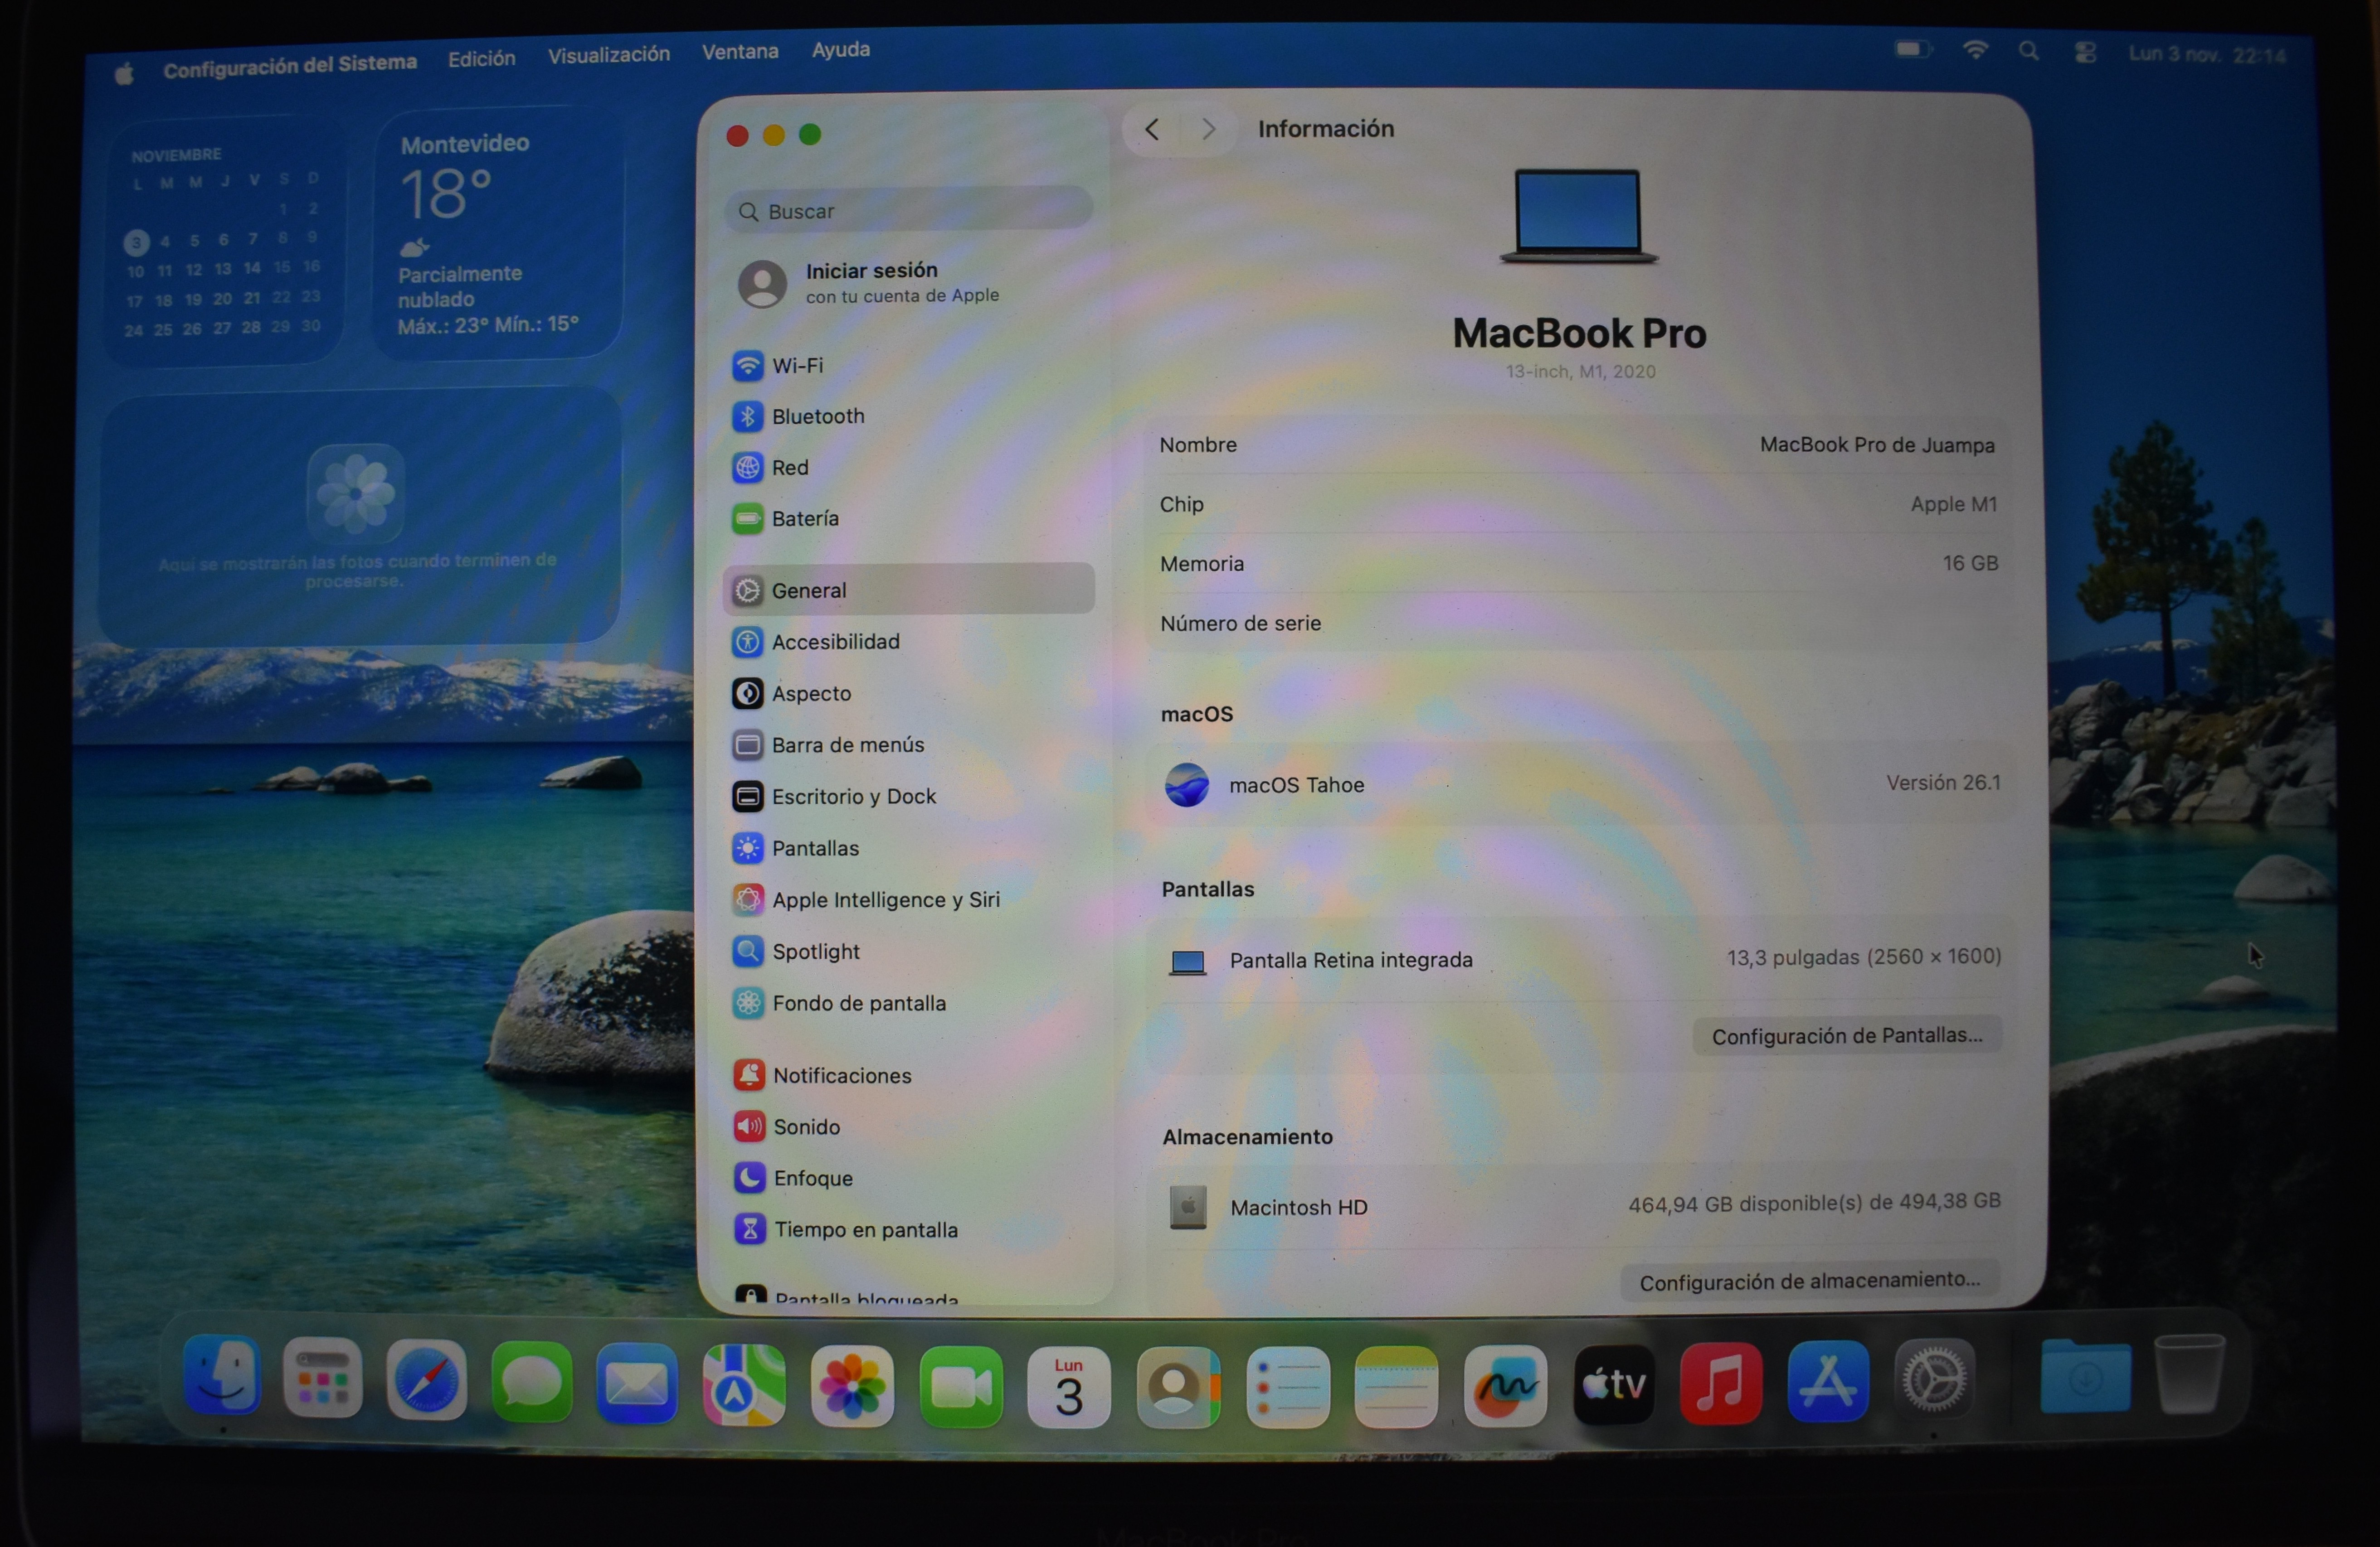Screen dimensions: 2380x1547
Task: Open the Apps launcher in Dock
Action: tap(323, 1377)
